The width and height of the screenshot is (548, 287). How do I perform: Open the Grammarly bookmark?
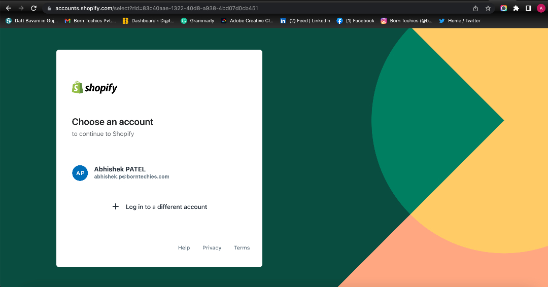pos(197,21)
